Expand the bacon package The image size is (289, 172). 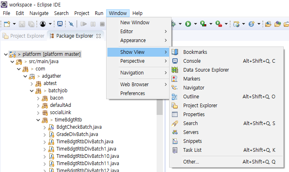point(38,98)
